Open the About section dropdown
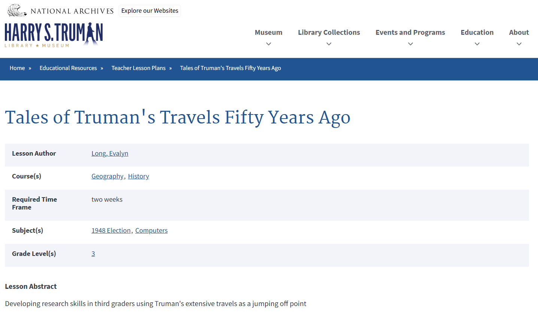 (x=519, y=44)
